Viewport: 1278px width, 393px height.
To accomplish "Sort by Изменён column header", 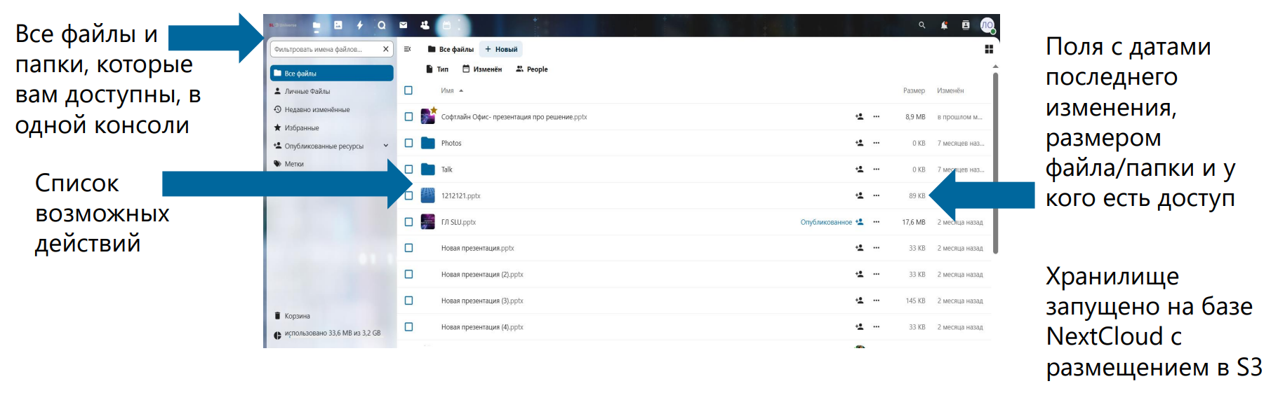I will (950, 90).
